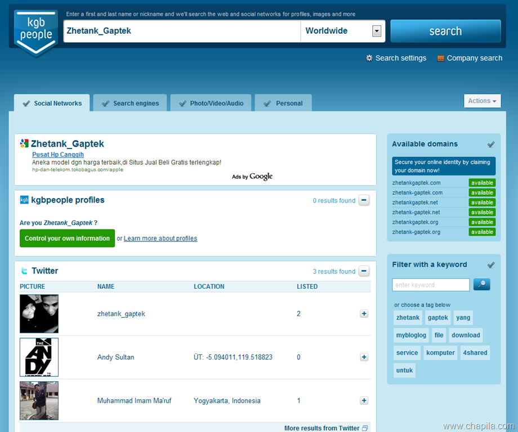Toggle the Photo/Video/Audio tab checkmark
The height and width of the screenshot is (432, 518).
coord(182,103)
